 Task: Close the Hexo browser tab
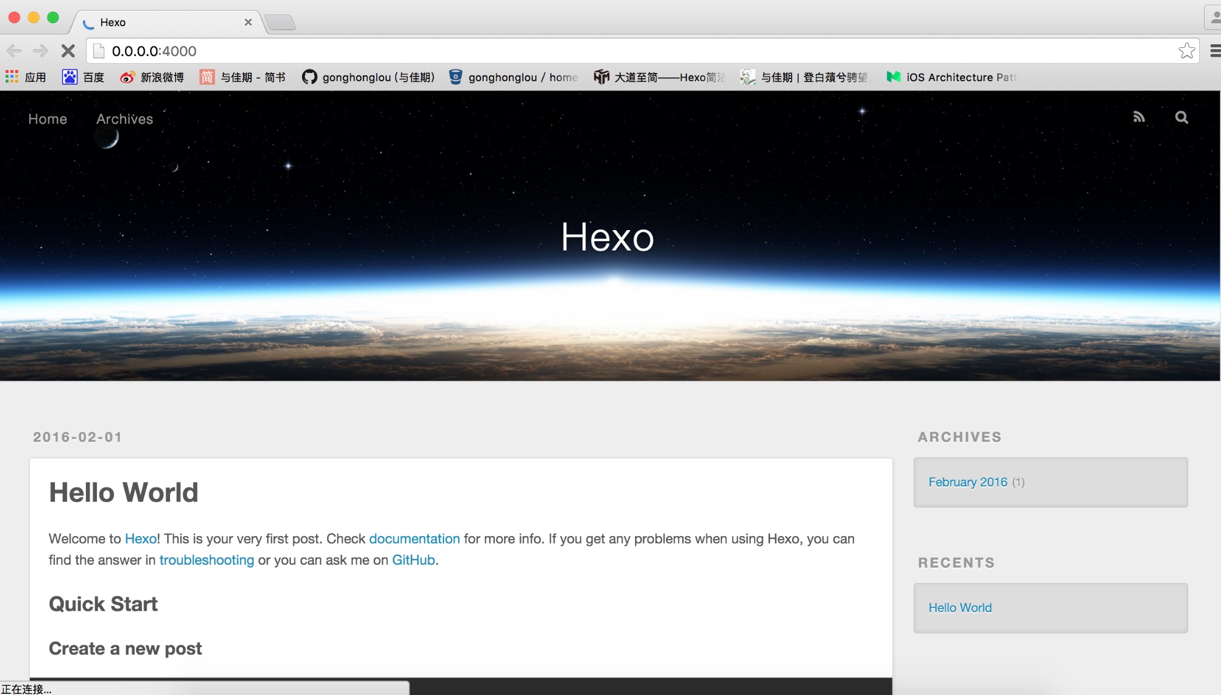pos(248,22)
